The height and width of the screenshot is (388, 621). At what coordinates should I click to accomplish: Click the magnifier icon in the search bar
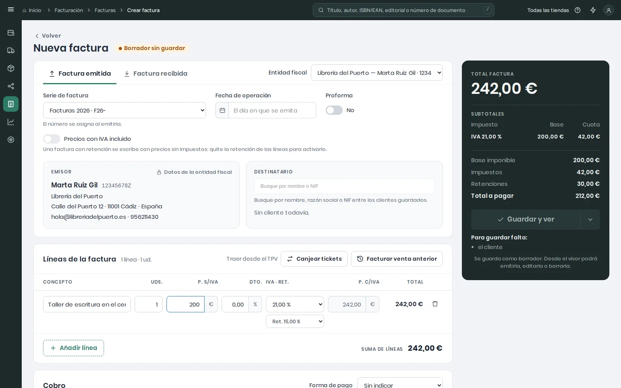pyautogui.click(x=321, y=10)
